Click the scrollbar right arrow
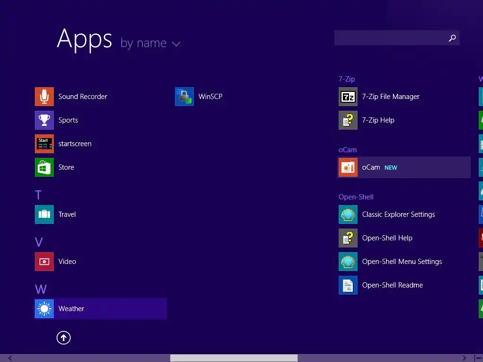This screenshot has height=362, width=483. (464, 358)
